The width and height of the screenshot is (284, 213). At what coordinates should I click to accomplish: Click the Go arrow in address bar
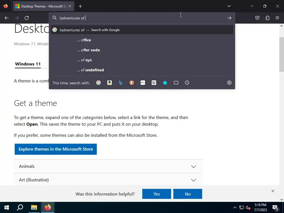click(x=229, y=18)
